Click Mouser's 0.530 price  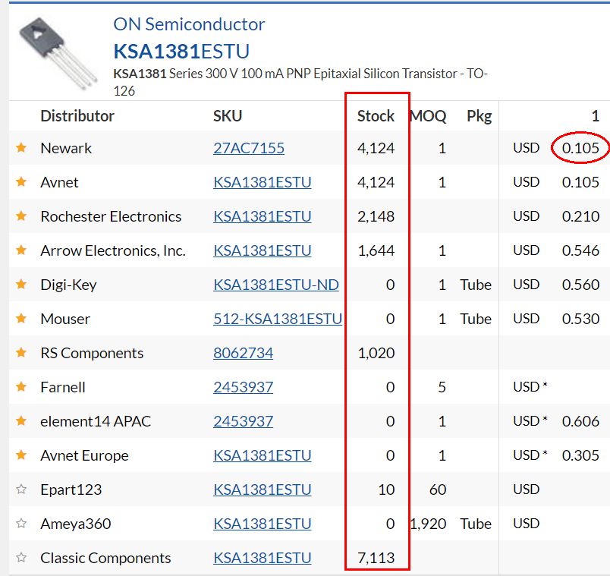point(580,319)
